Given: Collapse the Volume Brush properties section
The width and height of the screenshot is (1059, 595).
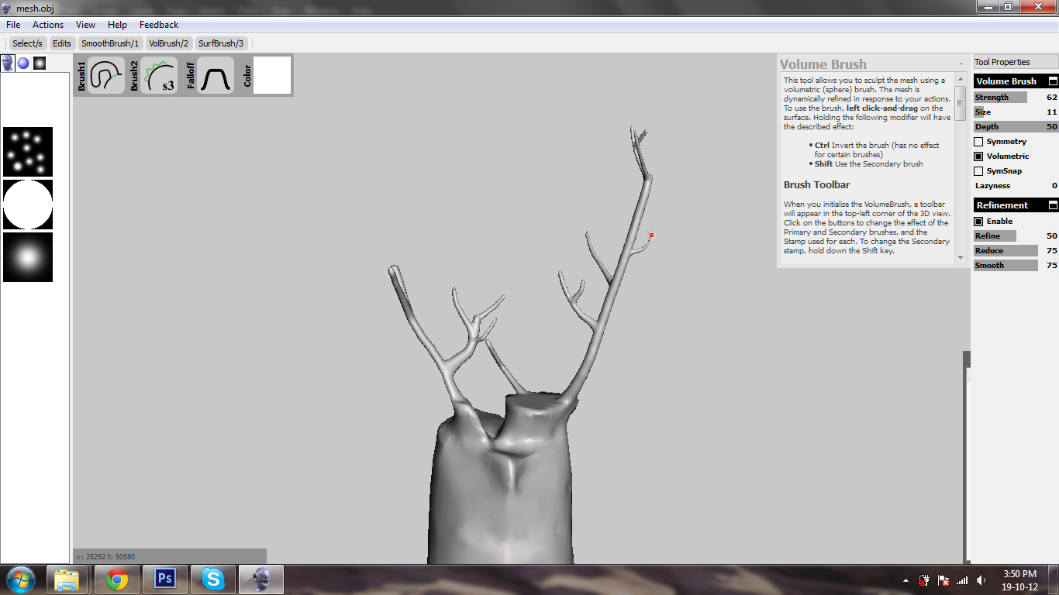Looking at the screenshot, I should tap(1053, 81).
